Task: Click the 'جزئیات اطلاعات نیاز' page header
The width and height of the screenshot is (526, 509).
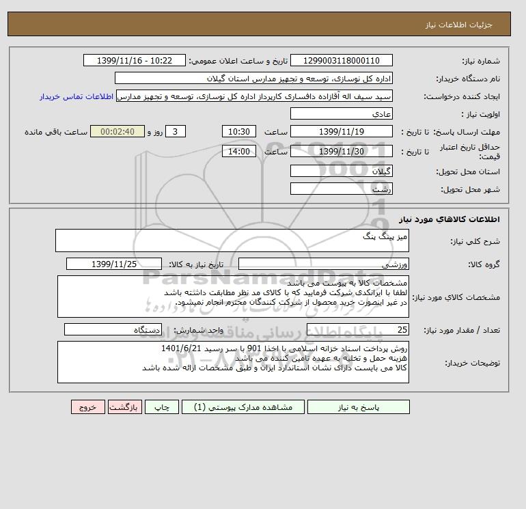Action: click(458, 25)
